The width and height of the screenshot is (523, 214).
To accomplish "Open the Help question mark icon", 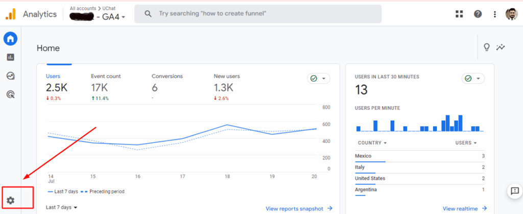I will point(478,14).
